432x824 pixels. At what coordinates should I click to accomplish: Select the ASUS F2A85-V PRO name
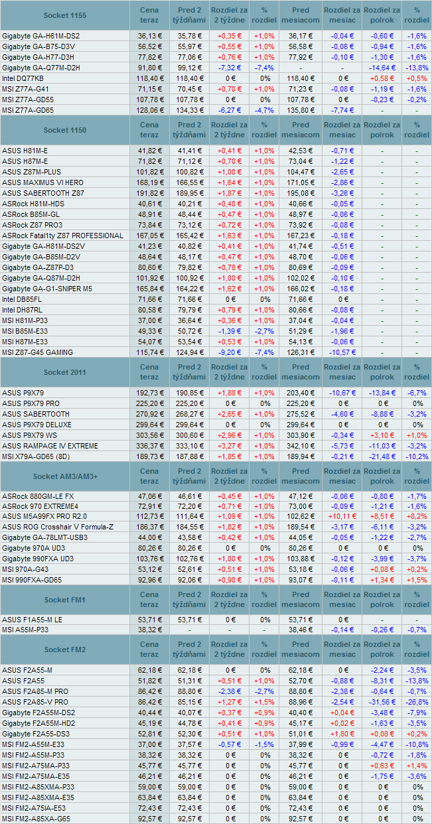(35, 701)
